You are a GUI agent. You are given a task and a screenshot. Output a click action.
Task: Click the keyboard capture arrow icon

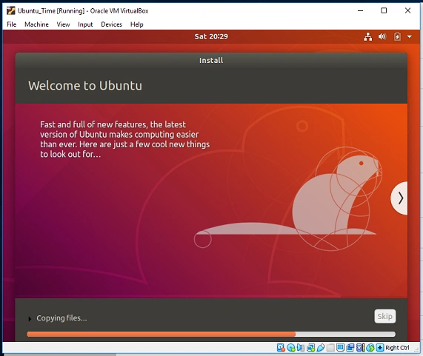380,348
